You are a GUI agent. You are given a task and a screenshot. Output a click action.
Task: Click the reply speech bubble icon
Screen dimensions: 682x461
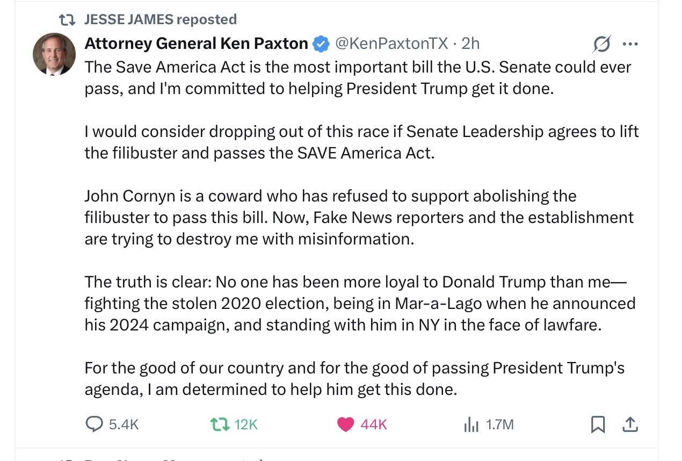[94, 424]
